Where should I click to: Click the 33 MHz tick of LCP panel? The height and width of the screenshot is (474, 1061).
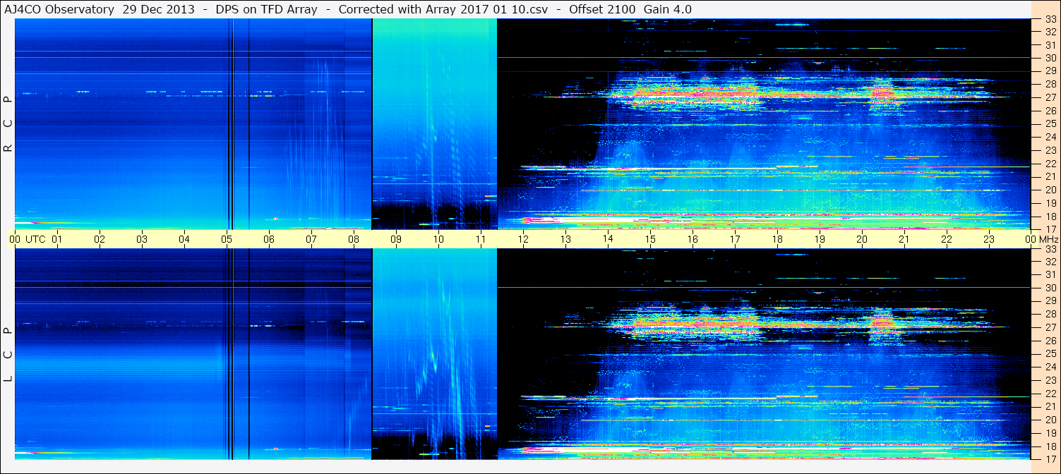(1050, 249)
